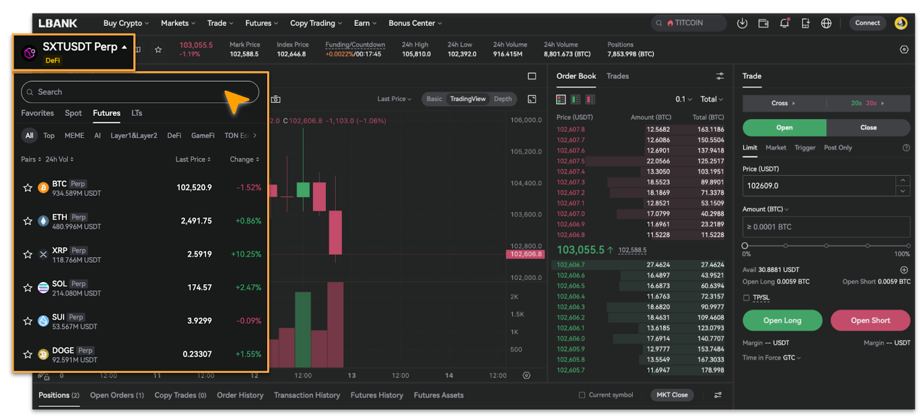923x416 pixels.
Task: Open the Buy Crypto menu
Action: pos(126,23)
